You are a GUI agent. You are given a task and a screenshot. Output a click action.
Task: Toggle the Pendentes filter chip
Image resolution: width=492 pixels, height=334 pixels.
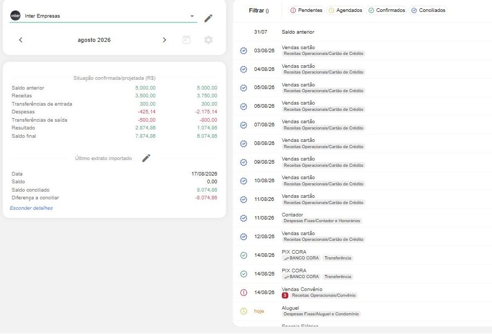pos(307,10)
